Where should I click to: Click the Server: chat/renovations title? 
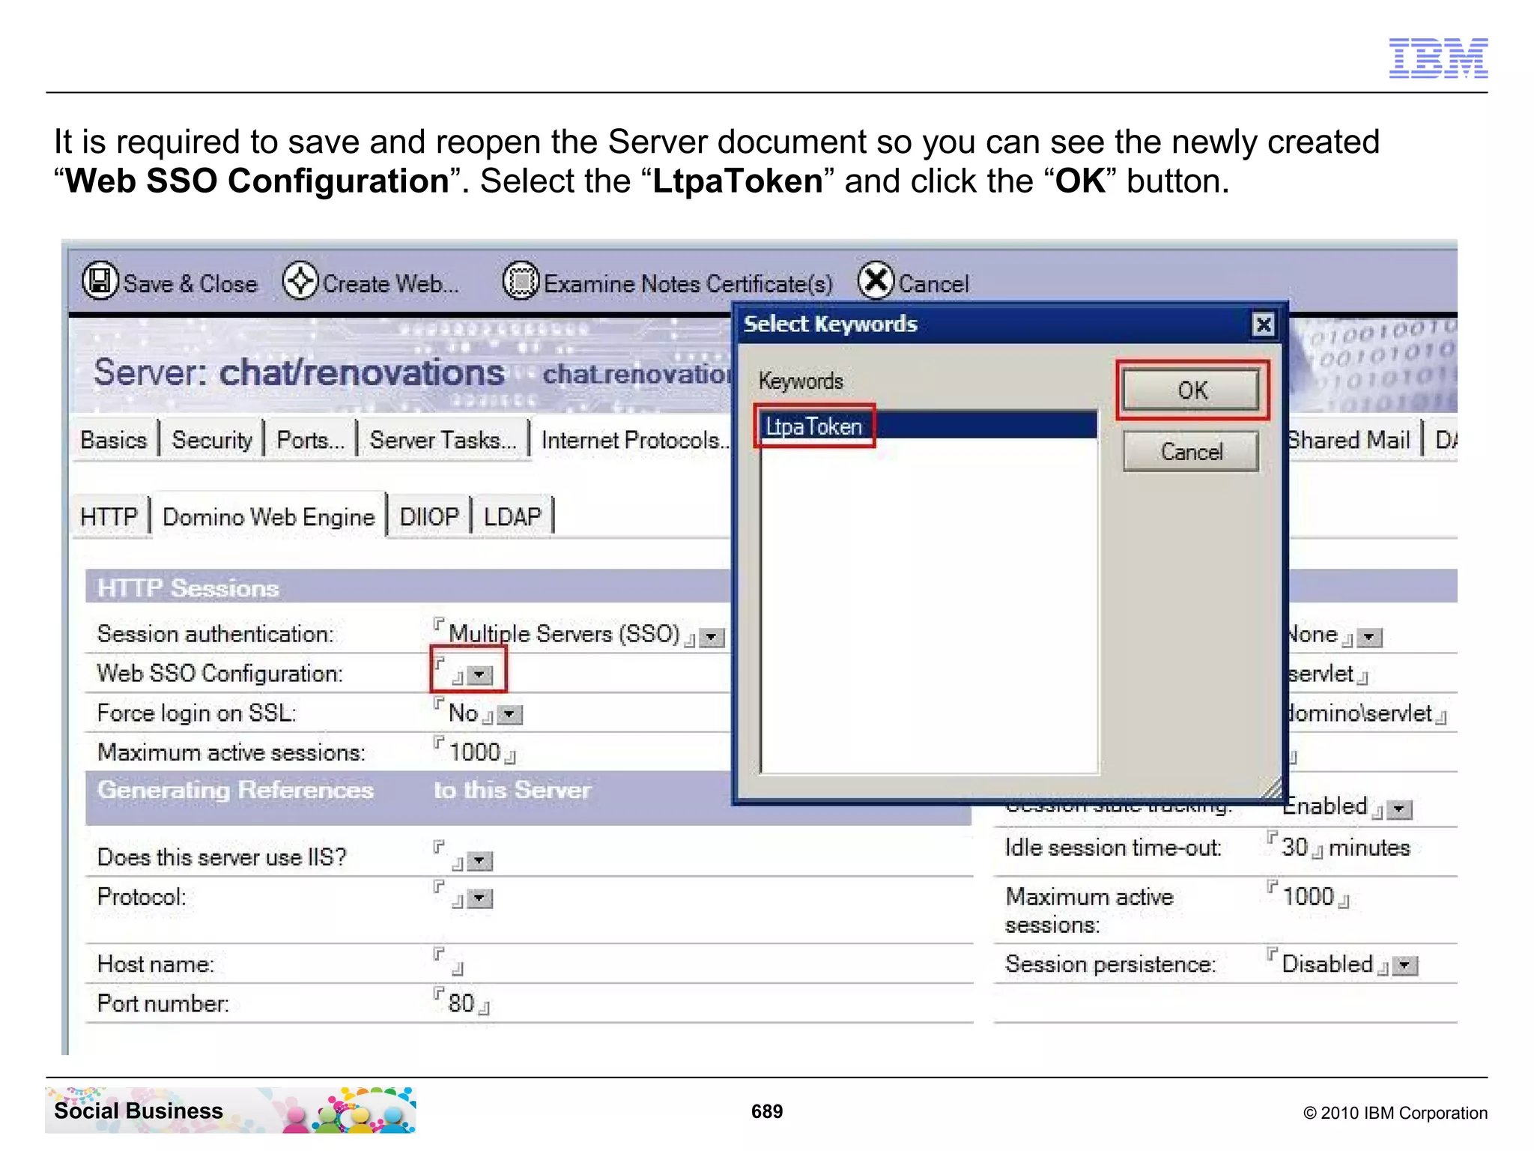(x=299, y=372)
